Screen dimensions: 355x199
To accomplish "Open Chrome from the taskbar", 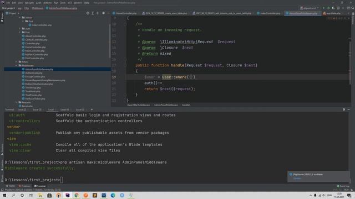I will click(77, 195).
